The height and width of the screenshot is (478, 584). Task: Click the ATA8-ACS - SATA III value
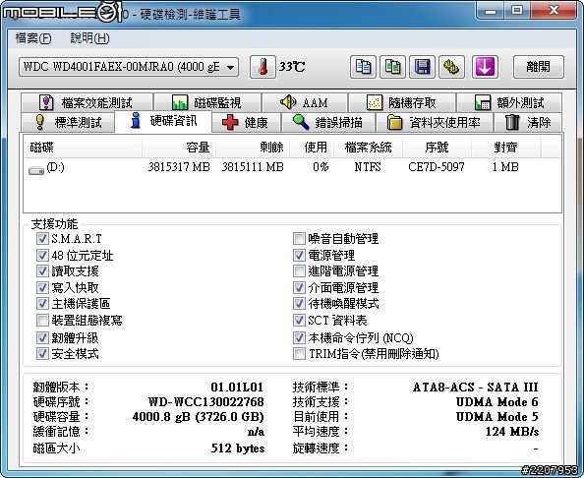(x=476, y=388)
